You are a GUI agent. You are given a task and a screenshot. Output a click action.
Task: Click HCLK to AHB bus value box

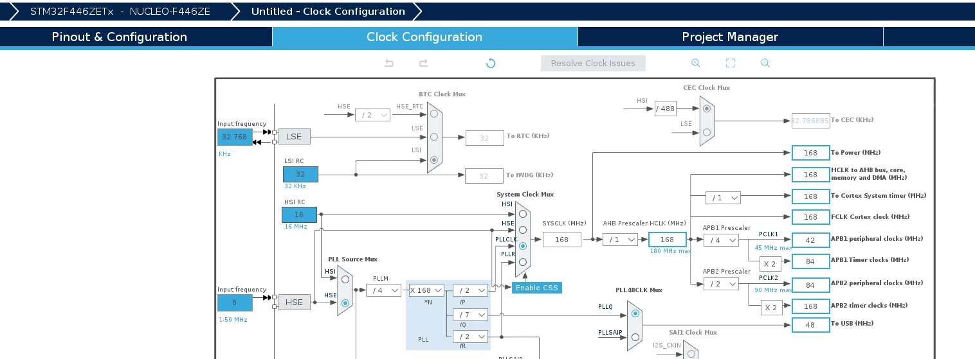coord(810,175)
